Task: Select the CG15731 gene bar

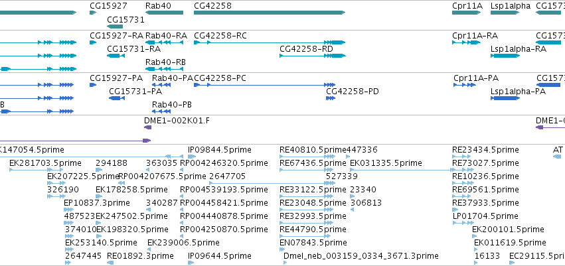Action: tap(115, 27)
